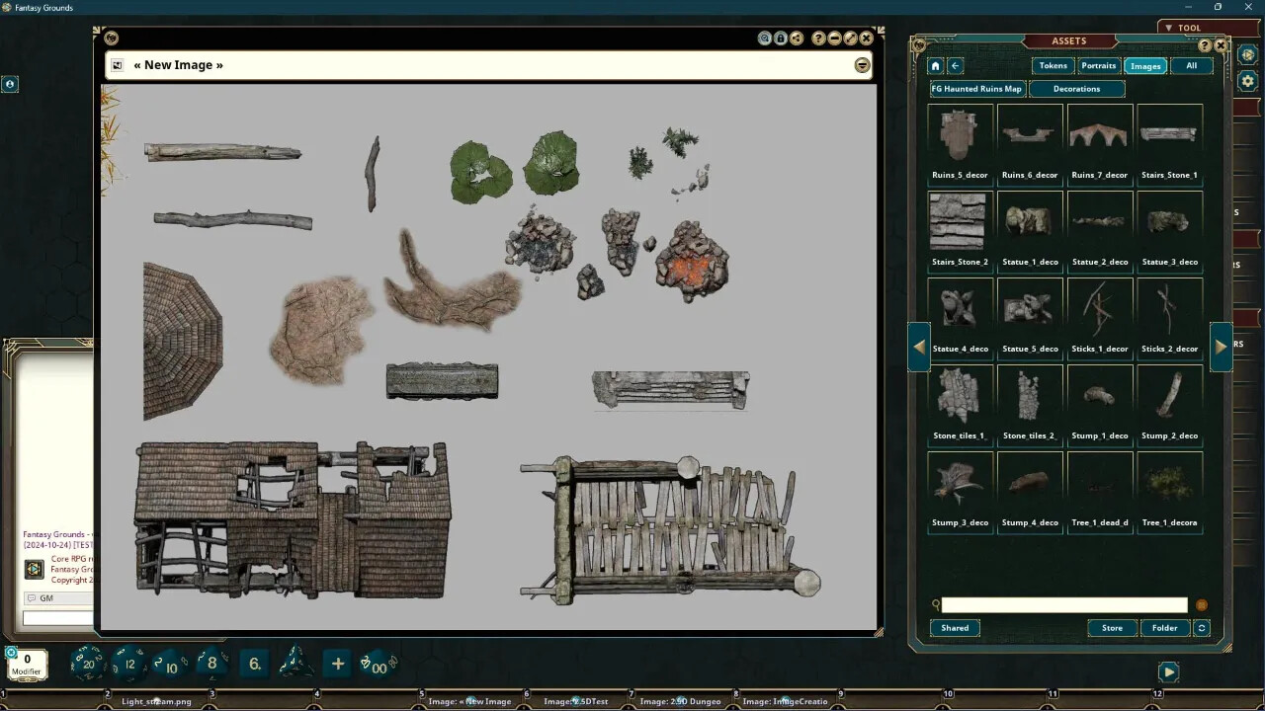This screenshot has height=711, width=1265.
Task: Roll the d20 die
Action: (88, 664)
